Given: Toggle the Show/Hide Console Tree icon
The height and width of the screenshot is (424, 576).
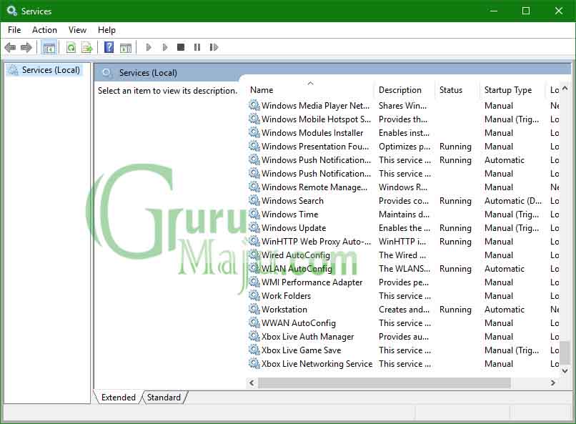Looking at the screenshot, I should (x=49, y=47).
